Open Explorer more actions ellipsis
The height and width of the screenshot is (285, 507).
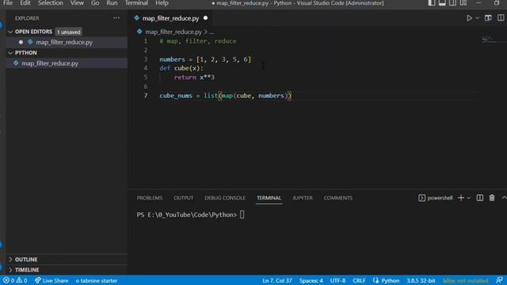(116, 18)
